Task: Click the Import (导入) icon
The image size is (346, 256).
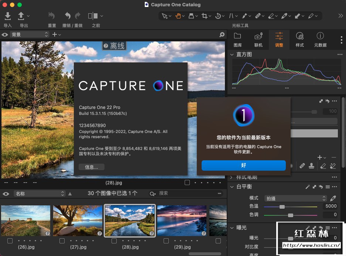Action: click(x=8, y=16)
